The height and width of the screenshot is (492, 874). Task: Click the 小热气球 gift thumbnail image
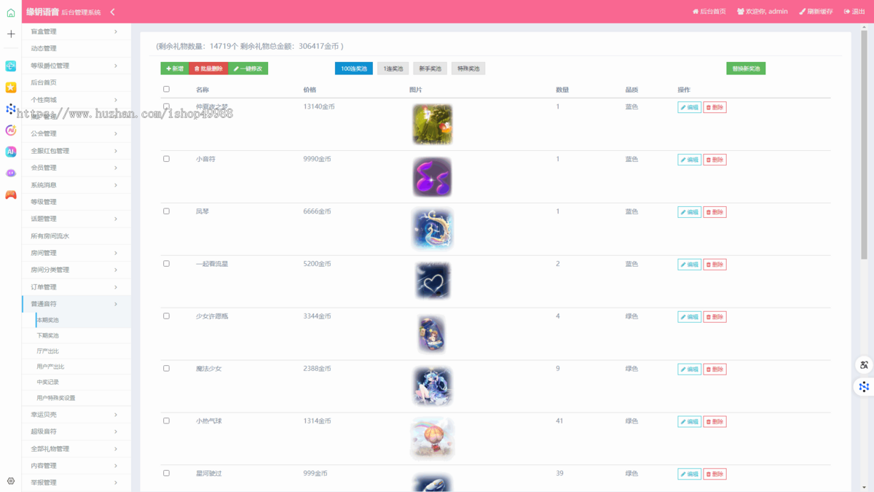coord(432,439)
